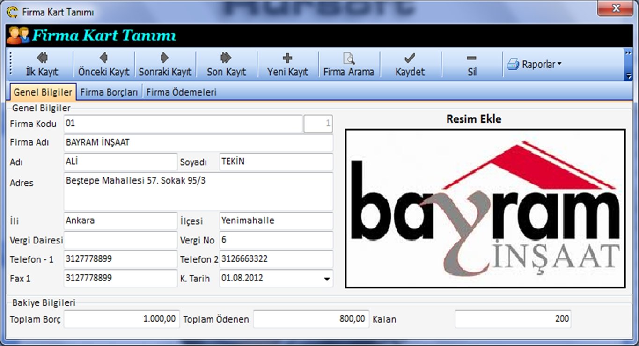Add a new record with Yeni Kayıt
This screenshot has width=639, height=346.
[287, 64]
